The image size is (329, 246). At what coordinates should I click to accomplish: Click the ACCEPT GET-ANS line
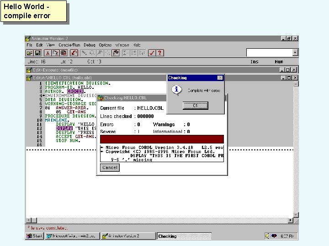(x=76, y=136)
